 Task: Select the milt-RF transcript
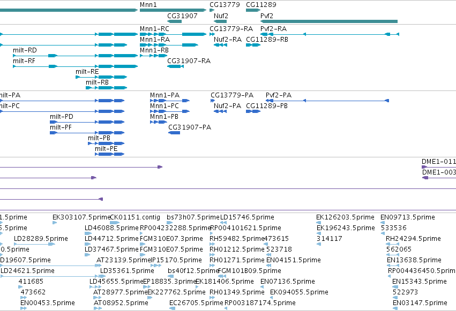pos(76,66)
